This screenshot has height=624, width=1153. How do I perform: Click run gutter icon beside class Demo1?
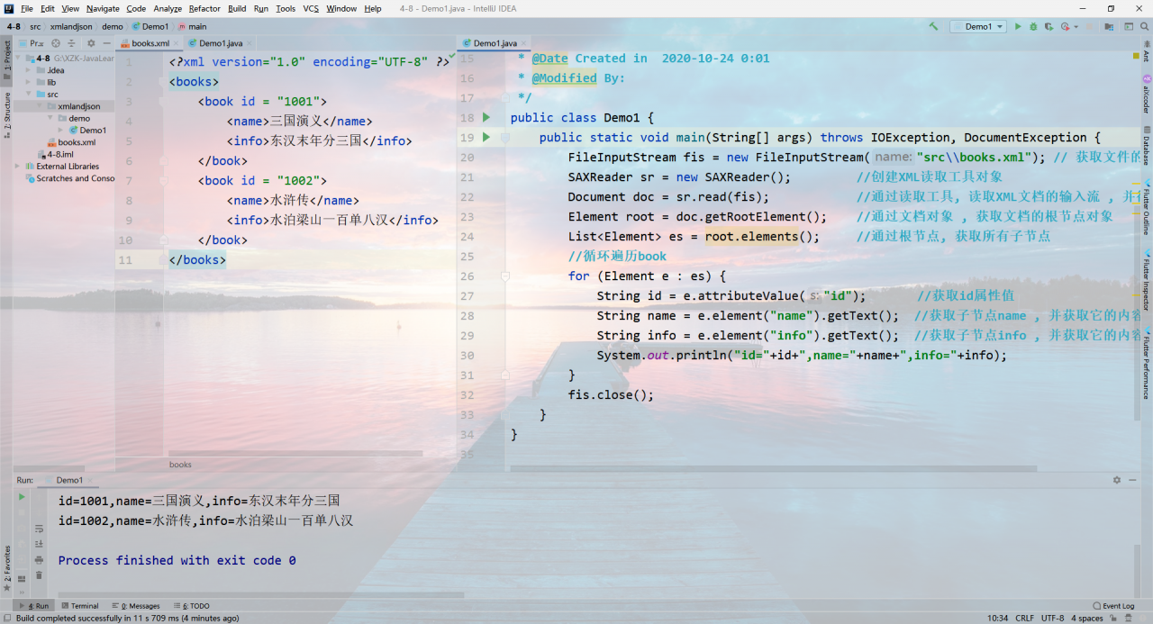[x=486, y=117]
